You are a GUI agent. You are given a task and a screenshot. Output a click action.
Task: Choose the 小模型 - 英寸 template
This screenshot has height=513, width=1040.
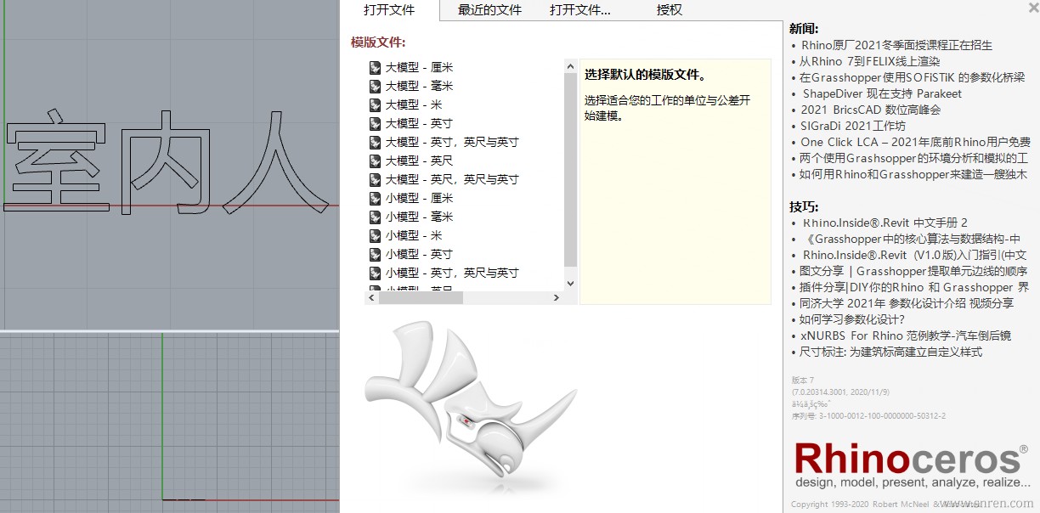tap(419, 254)
